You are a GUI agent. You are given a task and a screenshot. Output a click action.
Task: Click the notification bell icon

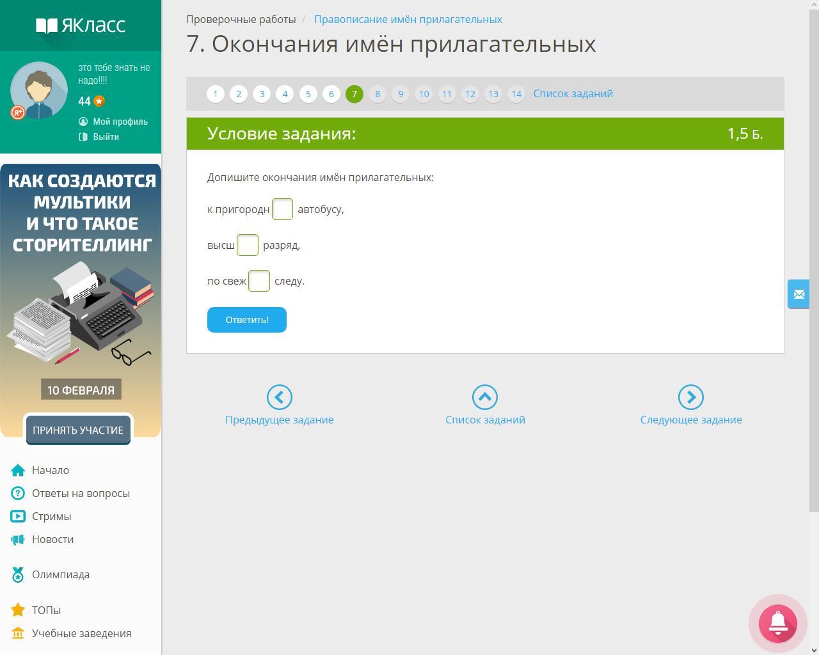click(x=778, y=623)
